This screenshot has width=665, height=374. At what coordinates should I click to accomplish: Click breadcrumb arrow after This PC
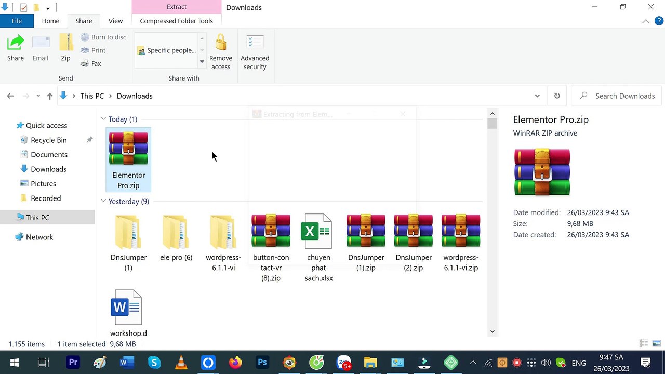[x=110, y=96]
